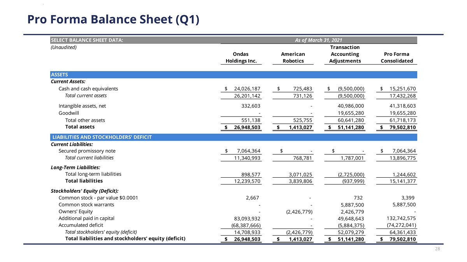The width and height of the screenshot is (467, 262).
Task: Select the Cash and cash equivalents row label
Action: click(88, 89)
